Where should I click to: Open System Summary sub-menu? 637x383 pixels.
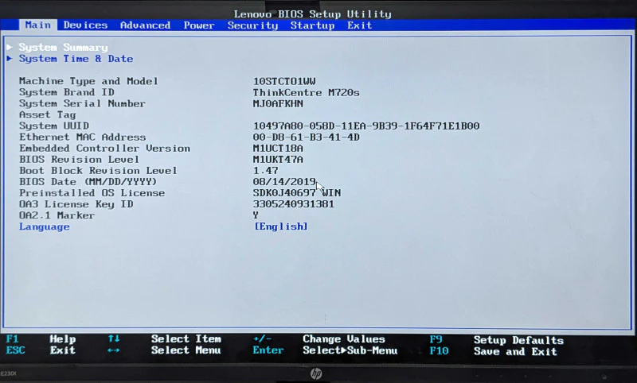[64, 48]
